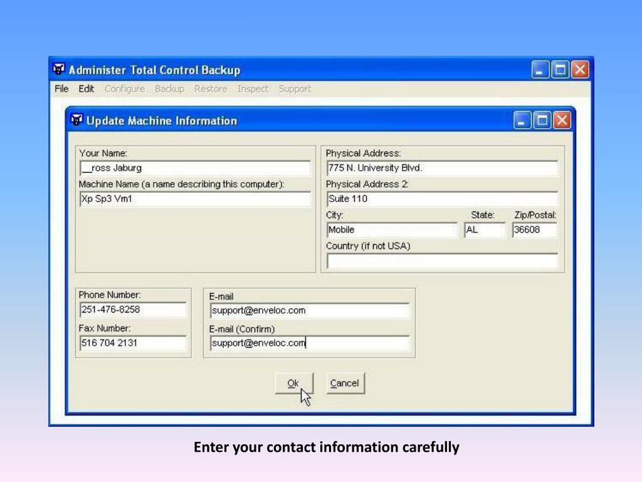Open the Configure menu
The height and width of the screenshot is (482, 642).
(x=125, y=89)
